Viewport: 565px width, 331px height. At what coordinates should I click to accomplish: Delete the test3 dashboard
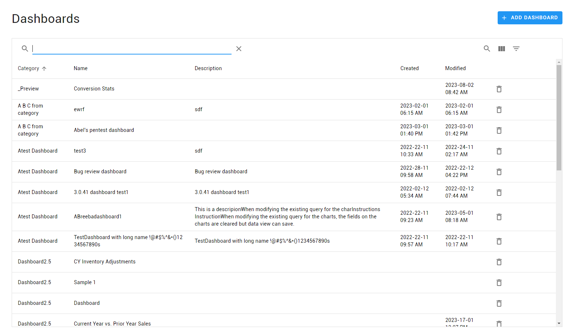[x=499, y=151]
